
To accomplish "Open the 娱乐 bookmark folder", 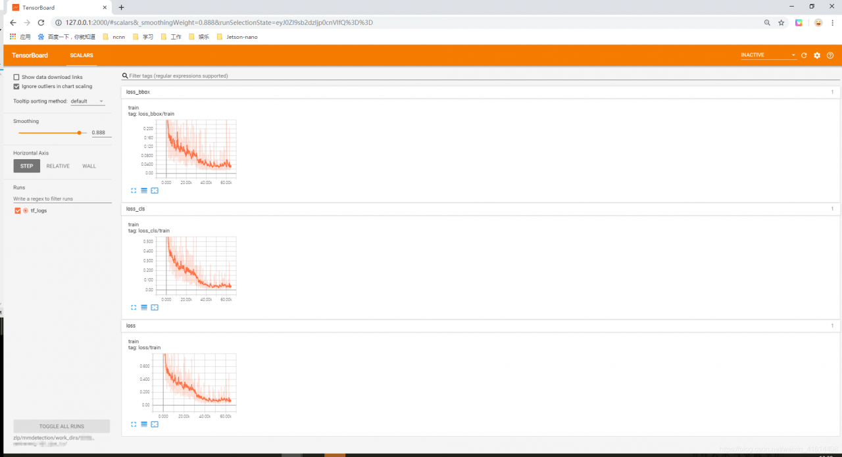I will 199,37.
